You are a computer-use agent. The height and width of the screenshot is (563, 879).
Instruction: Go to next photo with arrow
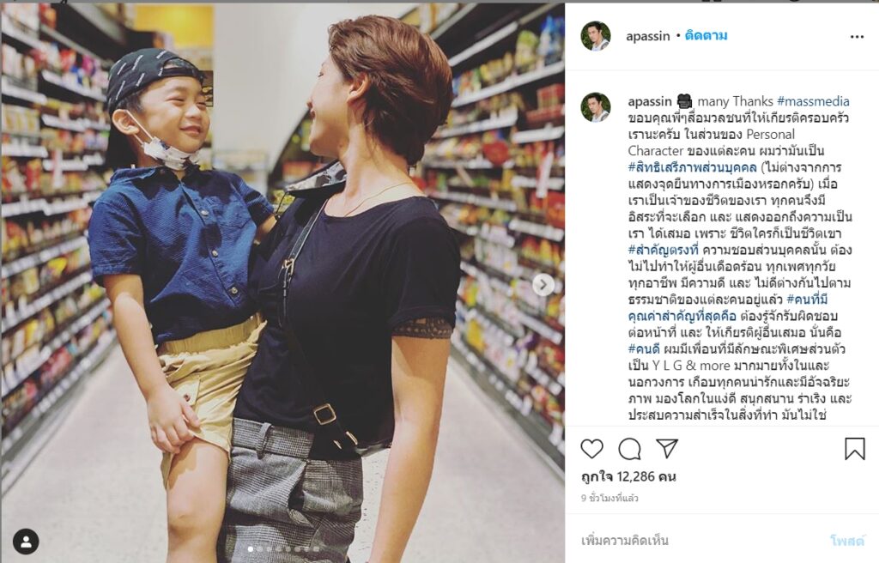click(543, 285)
